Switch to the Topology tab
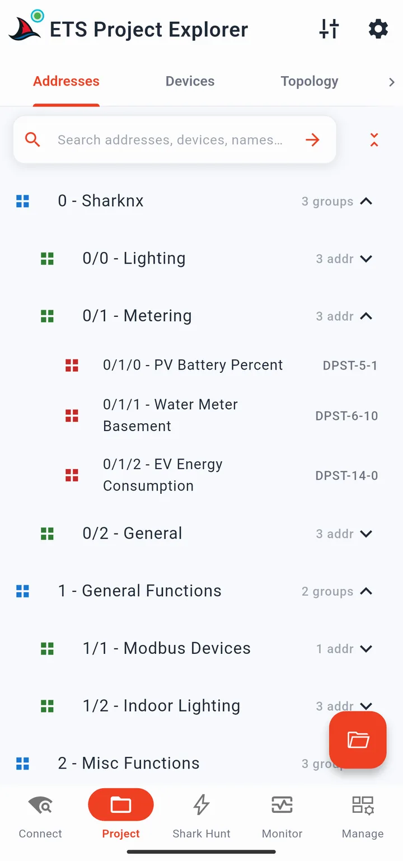This screenshot has width=403, height=861. (310, 82)
